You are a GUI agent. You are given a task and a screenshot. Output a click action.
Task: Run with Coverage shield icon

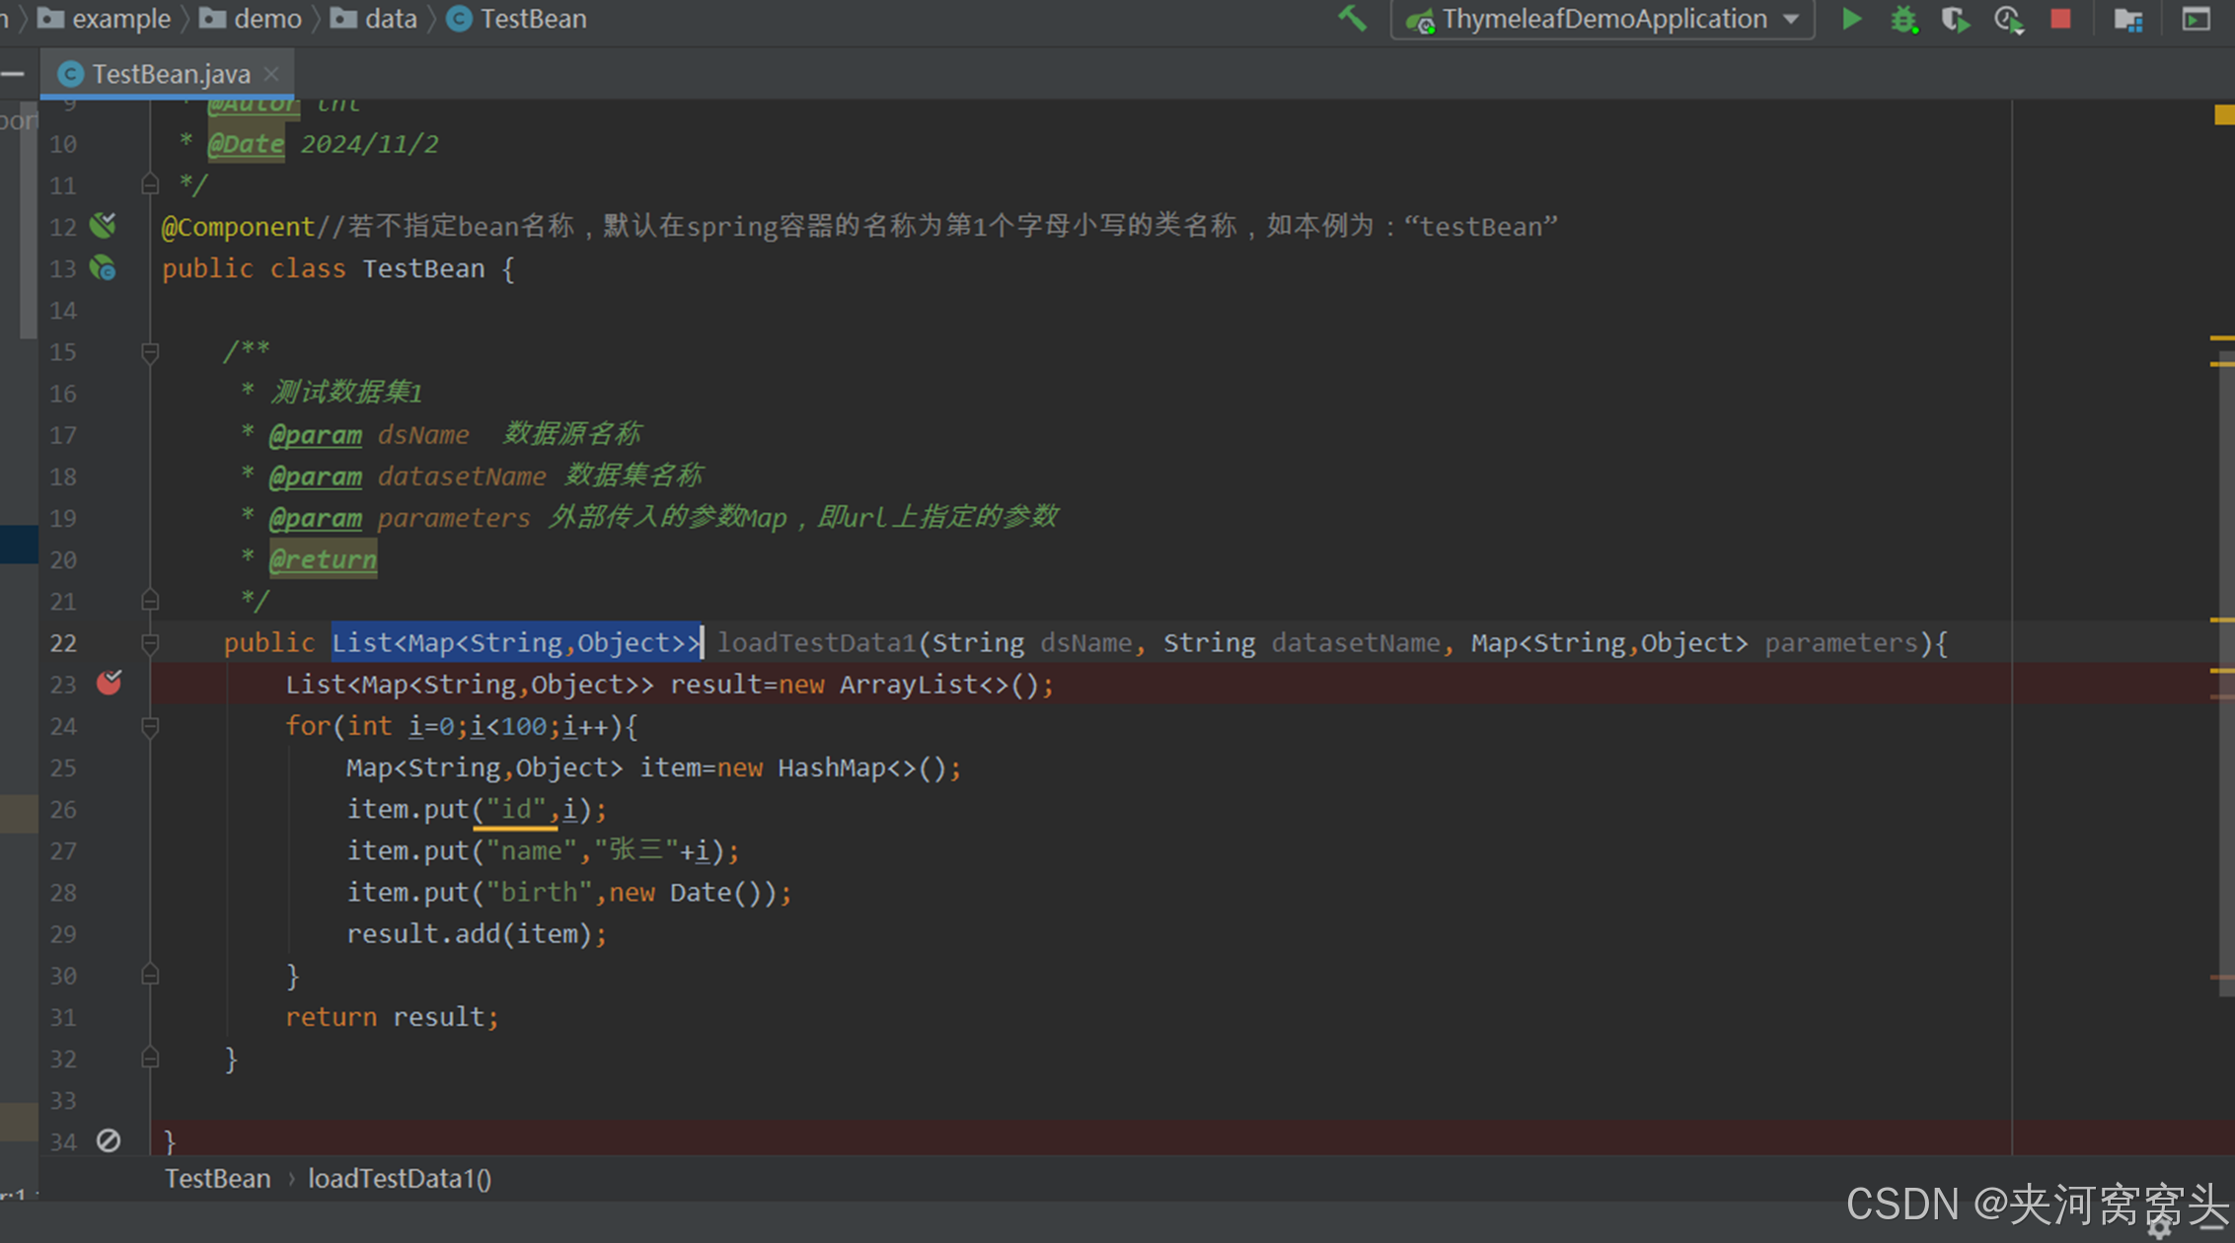(x=1955, y=20)
